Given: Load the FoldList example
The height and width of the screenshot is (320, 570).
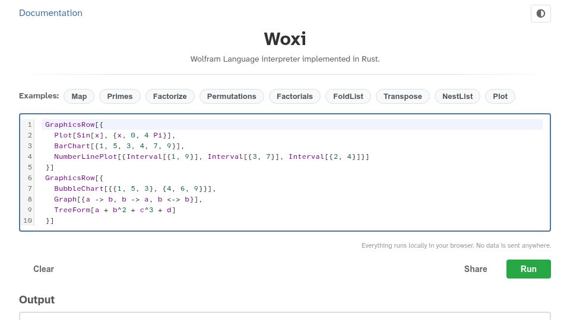Looking at the screenshot, I should point(348,97).
